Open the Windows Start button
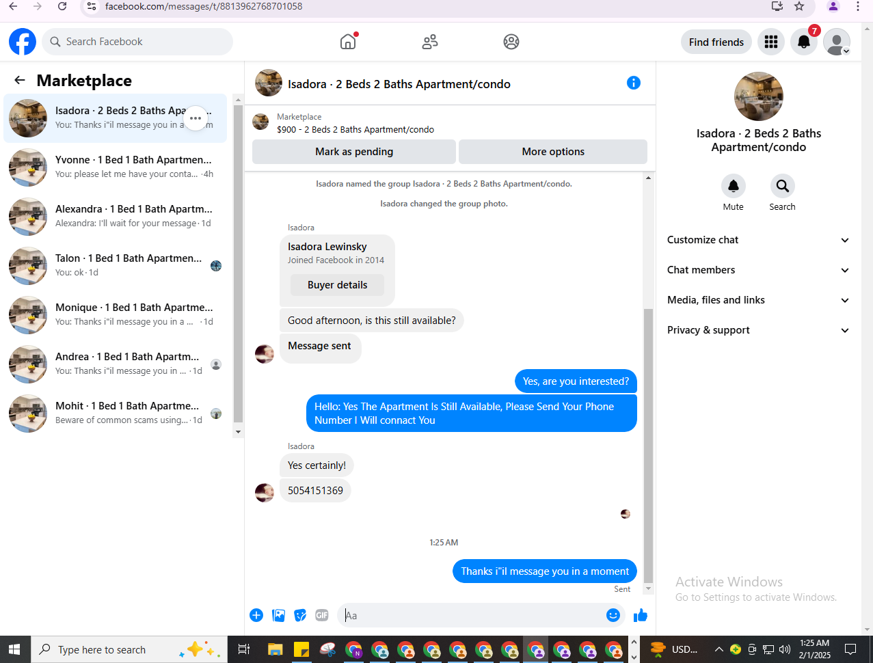 point(14,649)
